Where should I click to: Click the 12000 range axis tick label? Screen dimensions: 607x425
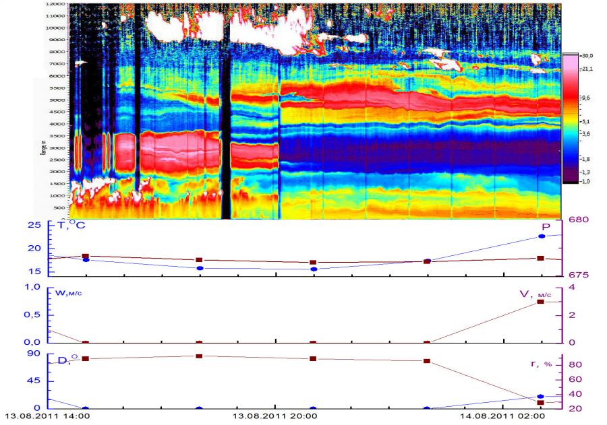point(55,3)
